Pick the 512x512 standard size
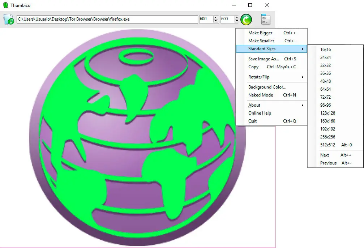The width and height of the screenshot is (364, 248). [335, 145]
